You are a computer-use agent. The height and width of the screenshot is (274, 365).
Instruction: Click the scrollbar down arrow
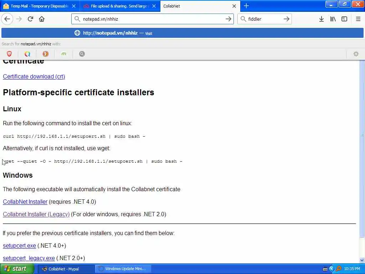[x=362, y=260]
